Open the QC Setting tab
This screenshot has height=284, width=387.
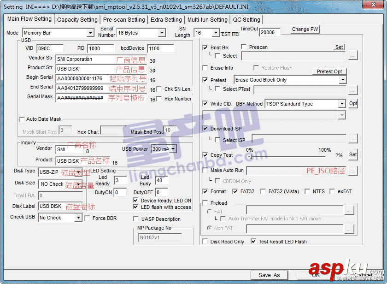pos(246,19)
